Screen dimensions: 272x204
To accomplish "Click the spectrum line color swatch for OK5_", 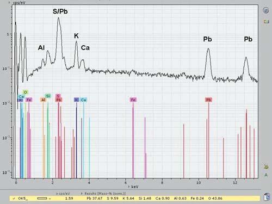I will click(42, 199).
